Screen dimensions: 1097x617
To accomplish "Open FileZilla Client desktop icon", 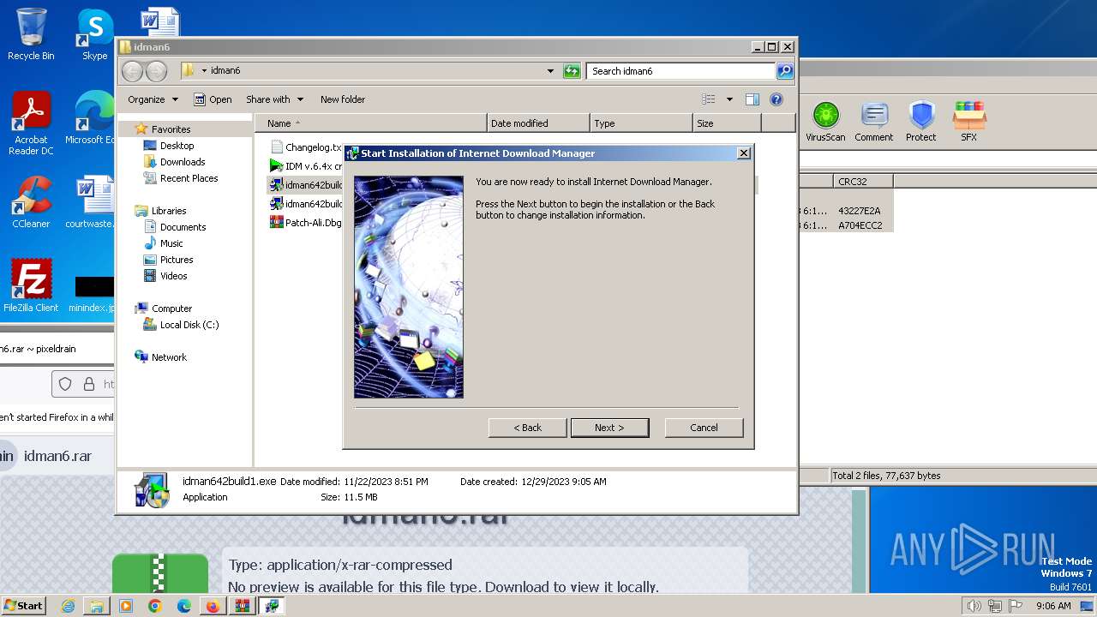I will click(x=31, y=285).
